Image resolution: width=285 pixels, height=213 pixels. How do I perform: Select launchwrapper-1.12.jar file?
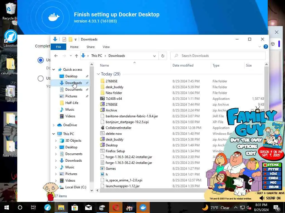[x=122, y=186]
